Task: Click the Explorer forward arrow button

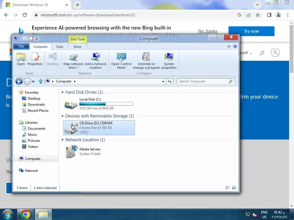Action: (x=27, y=81)
